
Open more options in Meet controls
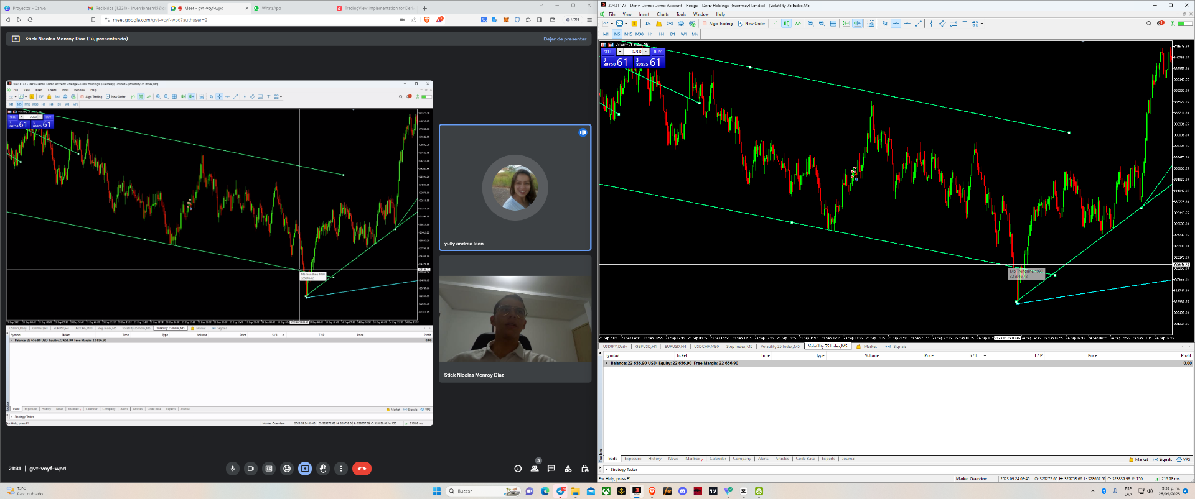[x=341, y=469]
